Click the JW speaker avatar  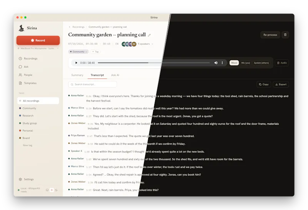[x=134, y=44]
